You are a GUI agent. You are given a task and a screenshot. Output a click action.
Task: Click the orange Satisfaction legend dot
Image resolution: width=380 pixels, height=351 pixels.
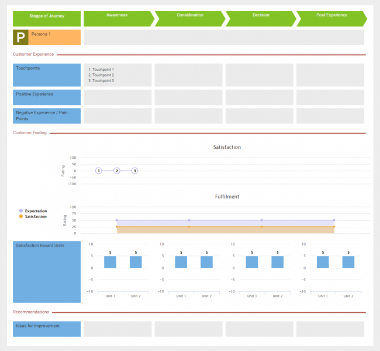[21, 217]
